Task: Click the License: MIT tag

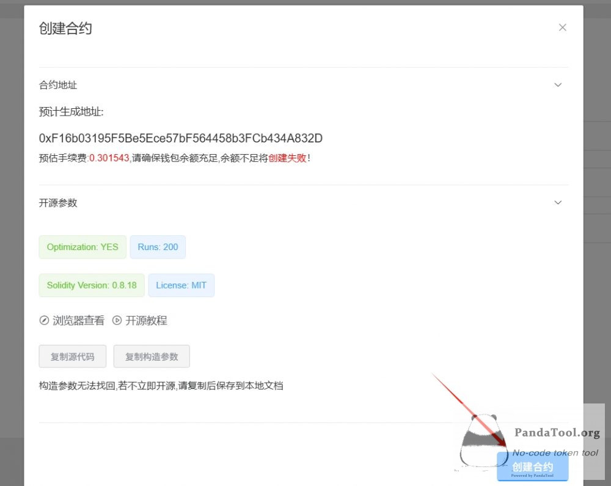Action: pyautogui.click(x=181, y=285)
